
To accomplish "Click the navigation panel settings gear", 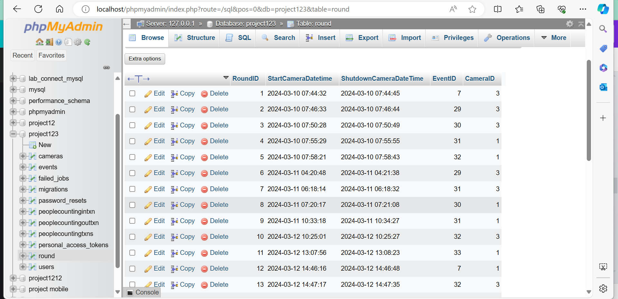I will click(78, 42).
